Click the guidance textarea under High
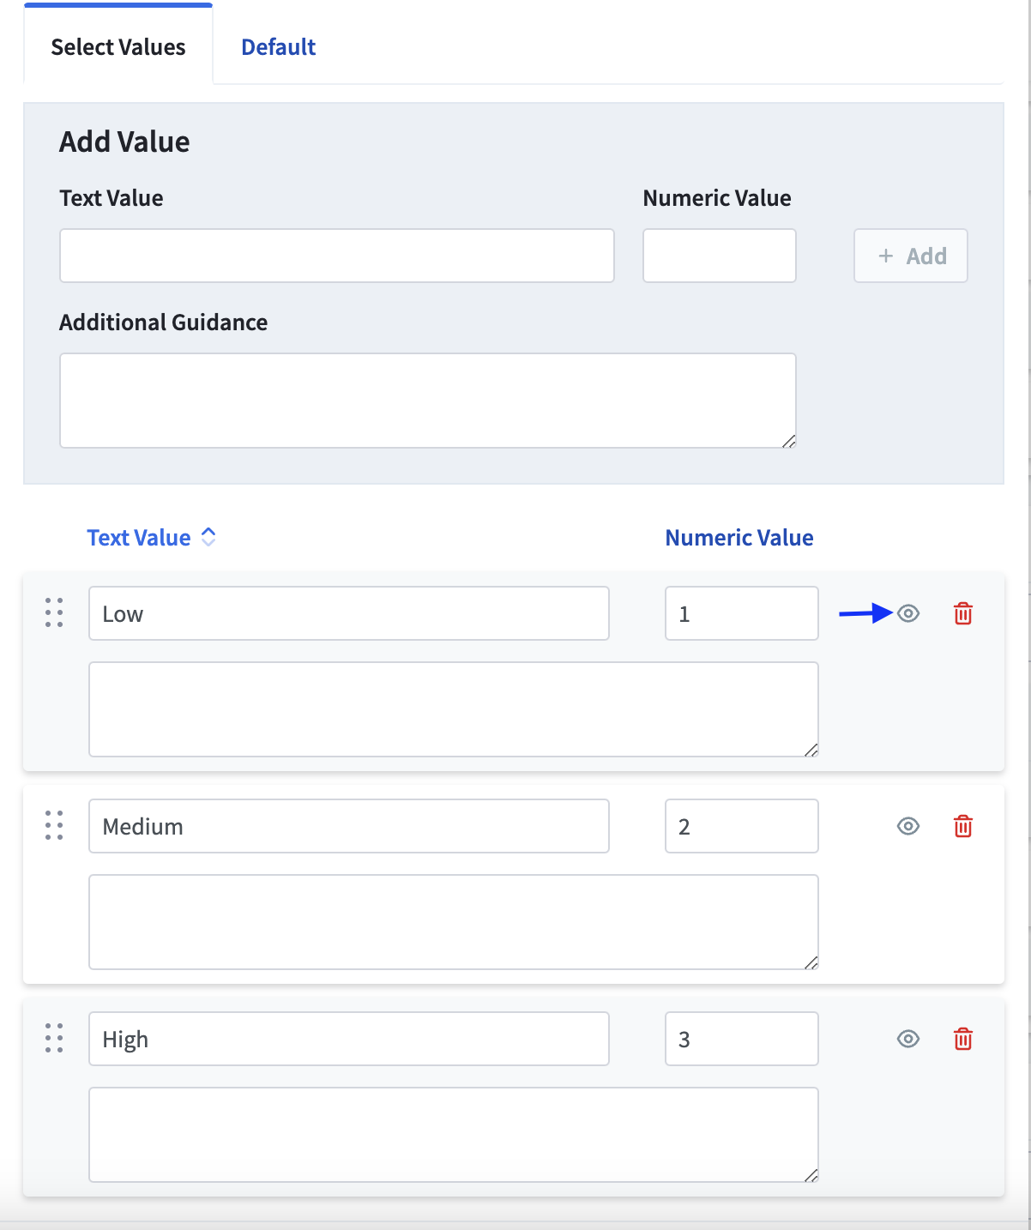 [454, 1135]
